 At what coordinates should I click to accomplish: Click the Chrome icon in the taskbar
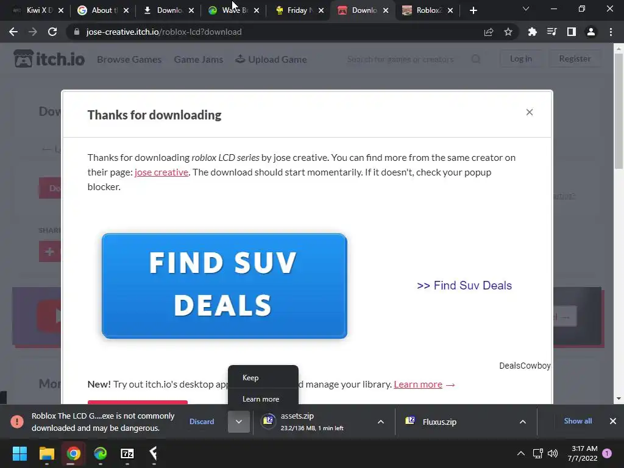click(x=73, y=453)
